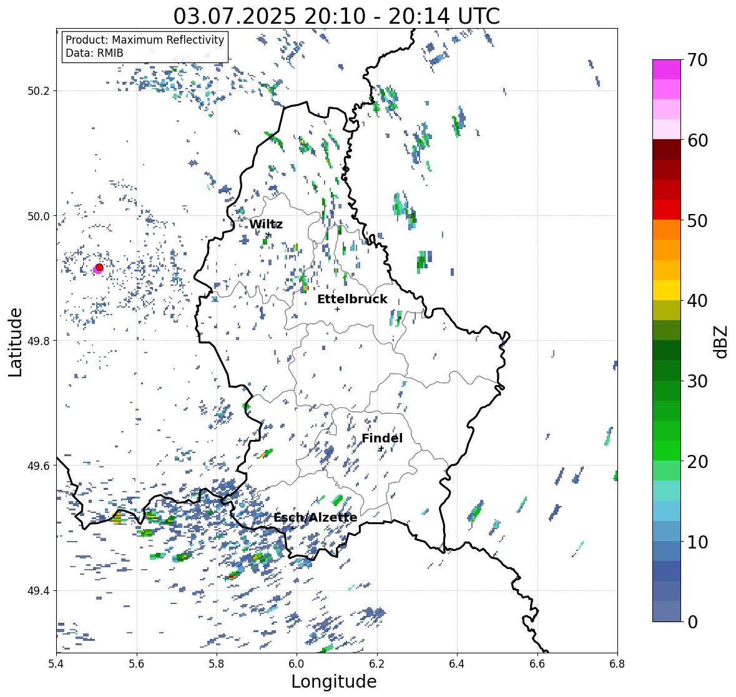Click the 70 value on the dBZ colorbar
Image resolution: width=736 pixels, height=697 pixels.
(x=697, y=60)
